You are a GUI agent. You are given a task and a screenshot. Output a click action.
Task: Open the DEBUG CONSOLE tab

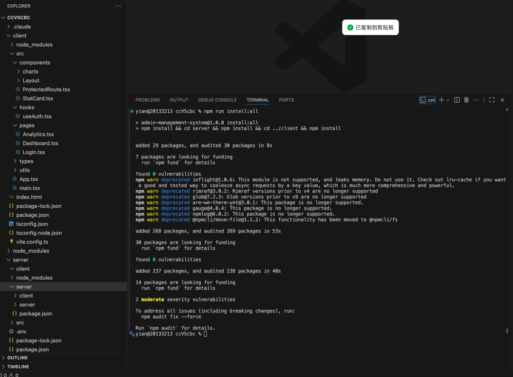tap(217, 100)
